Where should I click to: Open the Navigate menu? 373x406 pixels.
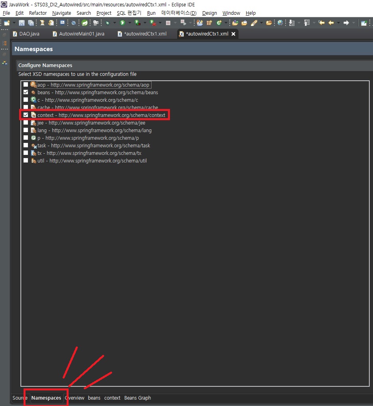[61, 13]
